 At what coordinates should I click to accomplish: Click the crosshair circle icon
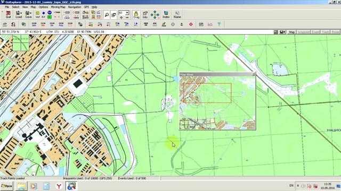tap(173, 24)
